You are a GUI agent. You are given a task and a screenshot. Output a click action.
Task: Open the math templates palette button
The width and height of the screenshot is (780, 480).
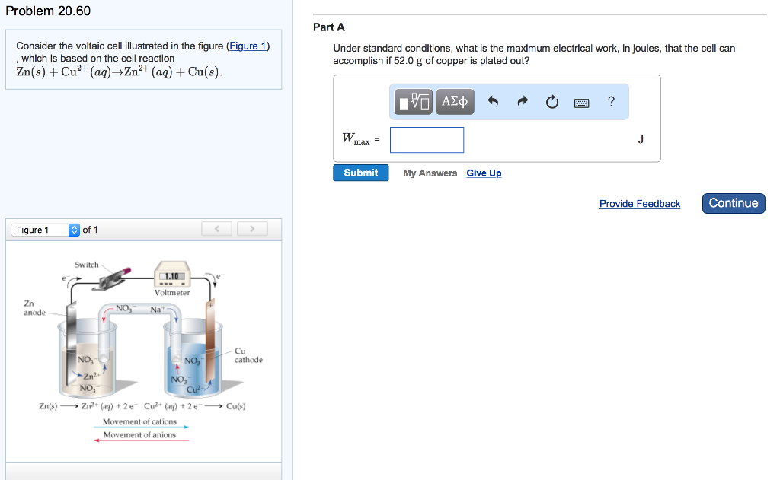pos(414,102)
